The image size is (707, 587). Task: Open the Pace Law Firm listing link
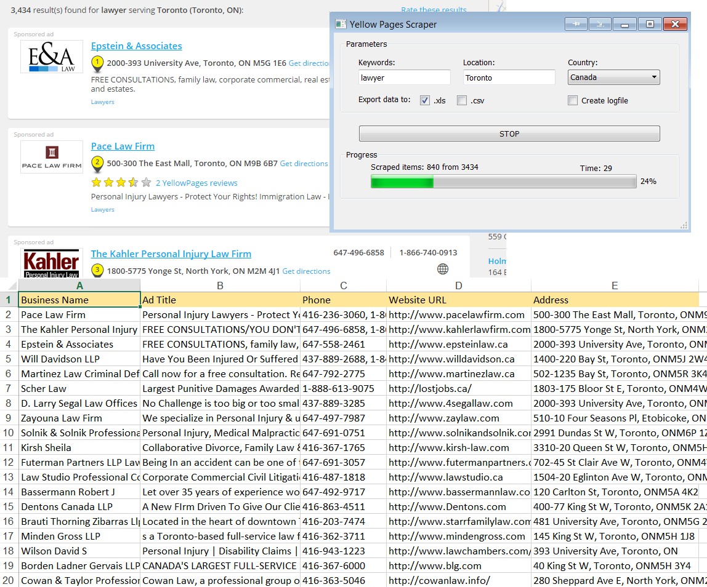click(x=123, y=146)
